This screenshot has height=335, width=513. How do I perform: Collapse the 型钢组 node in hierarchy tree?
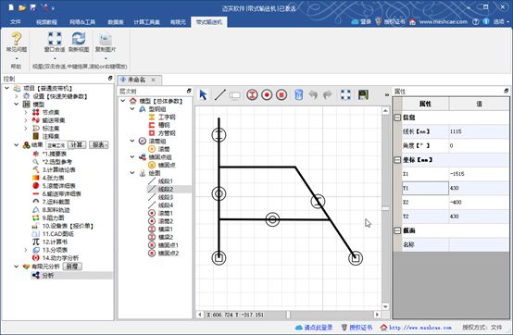(132, 109)
